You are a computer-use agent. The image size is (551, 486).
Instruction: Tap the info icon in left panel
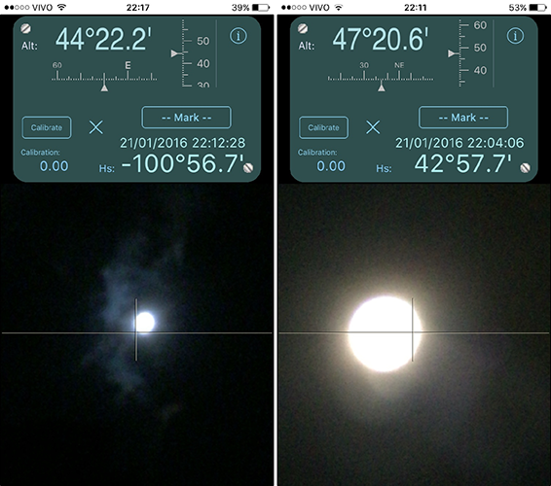239,36
